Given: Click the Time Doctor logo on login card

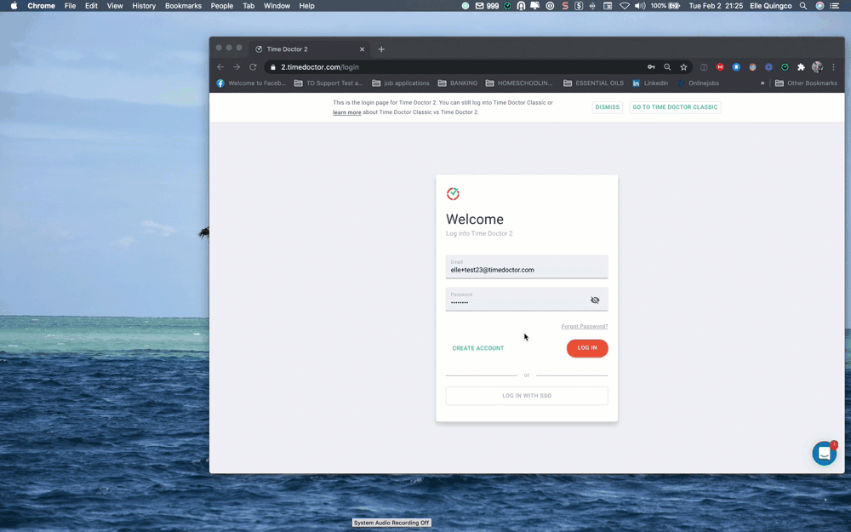Looking at the screenshot, I should (x=453, y=194).
